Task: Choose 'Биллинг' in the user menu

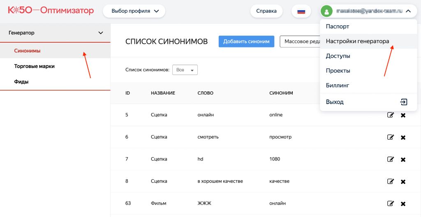Action: tap(337, 85)
